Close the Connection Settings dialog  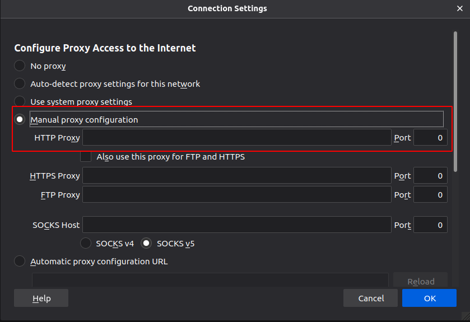(x=459, y=8)
